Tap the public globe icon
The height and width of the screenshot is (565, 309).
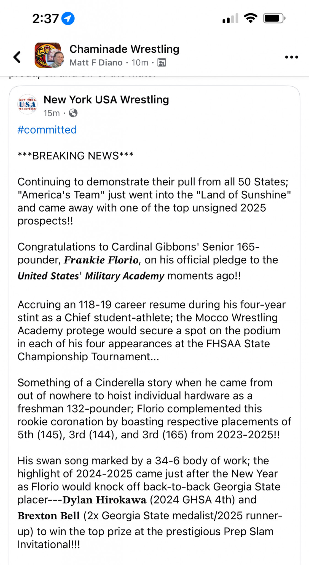click(73, 113)
